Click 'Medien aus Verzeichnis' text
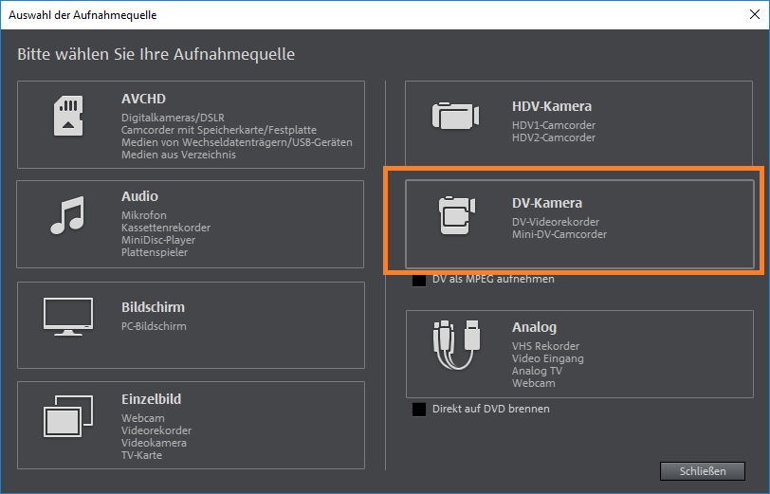The width and height of the screenshot is (770, 494). [178, 155]
